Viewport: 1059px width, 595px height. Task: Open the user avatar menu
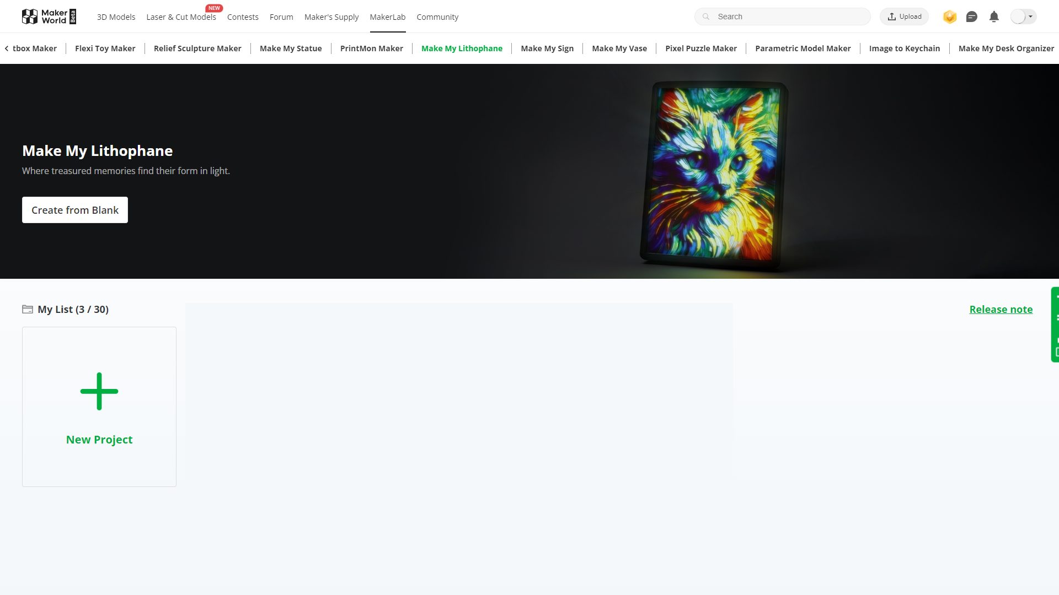1018,17
